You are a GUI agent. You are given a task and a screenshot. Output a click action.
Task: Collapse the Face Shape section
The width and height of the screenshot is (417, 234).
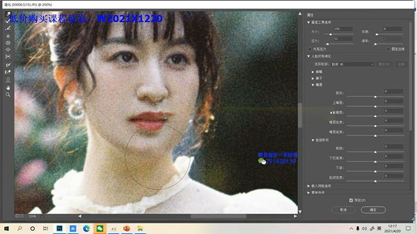pyautogui.click(x=313, y=140)
